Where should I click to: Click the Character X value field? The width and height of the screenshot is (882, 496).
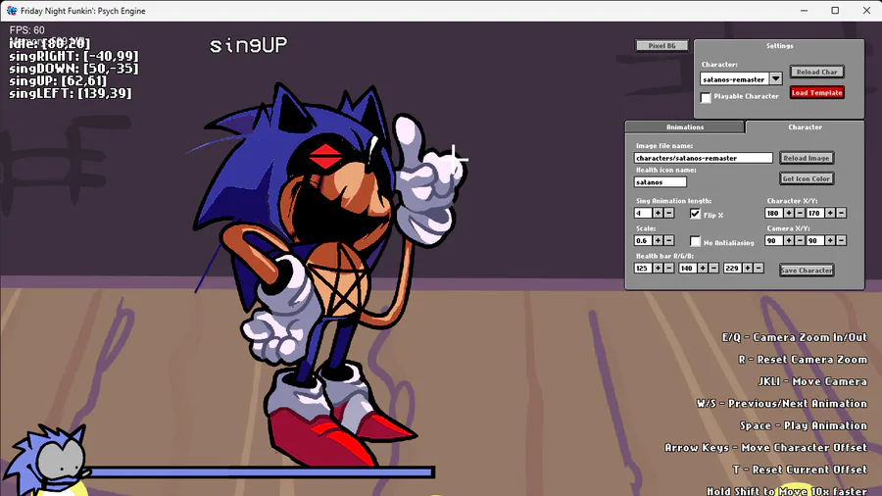773,213
